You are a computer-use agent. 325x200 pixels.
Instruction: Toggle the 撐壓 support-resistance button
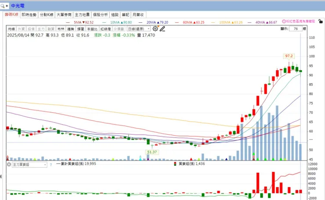click(81, 29)
